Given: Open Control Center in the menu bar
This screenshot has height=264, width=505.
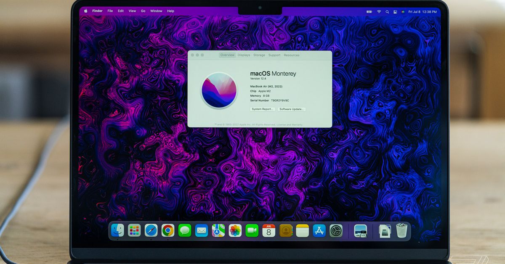Looking at the screenshot, I should pyautogui.click(x=395, y=11).
